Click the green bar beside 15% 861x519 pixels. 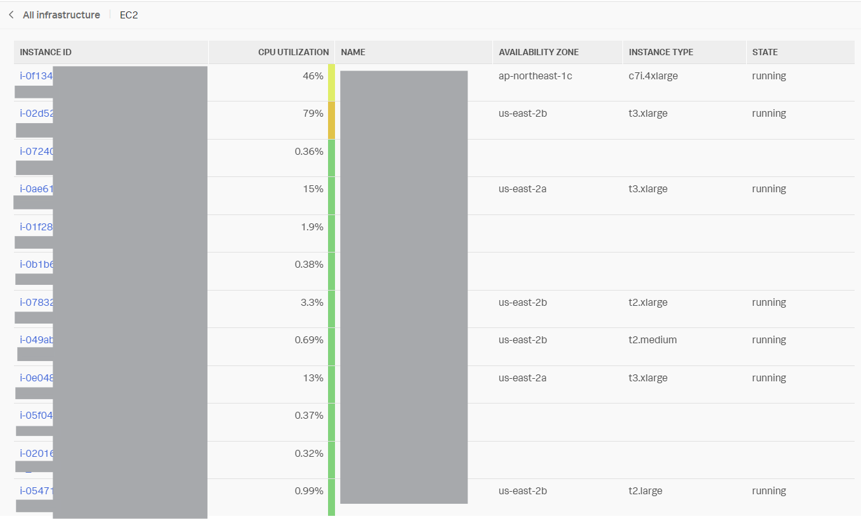pyautogui.click(x=331, y=196)
